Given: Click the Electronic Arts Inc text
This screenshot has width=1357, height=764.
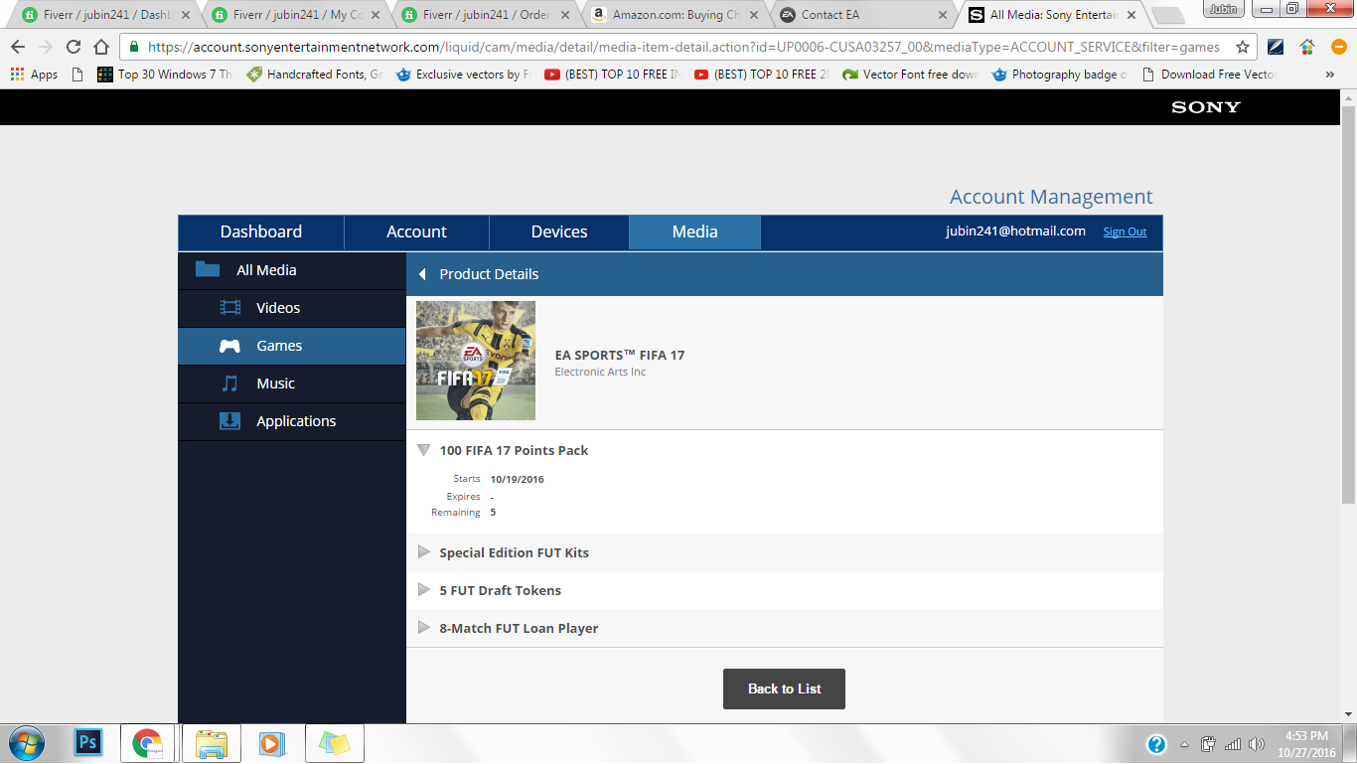Looking at the screenshot, I should (x=600, y=372).
